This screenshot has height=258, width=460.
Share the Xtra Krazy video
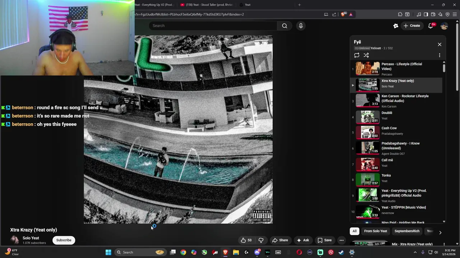coord(280,240)
